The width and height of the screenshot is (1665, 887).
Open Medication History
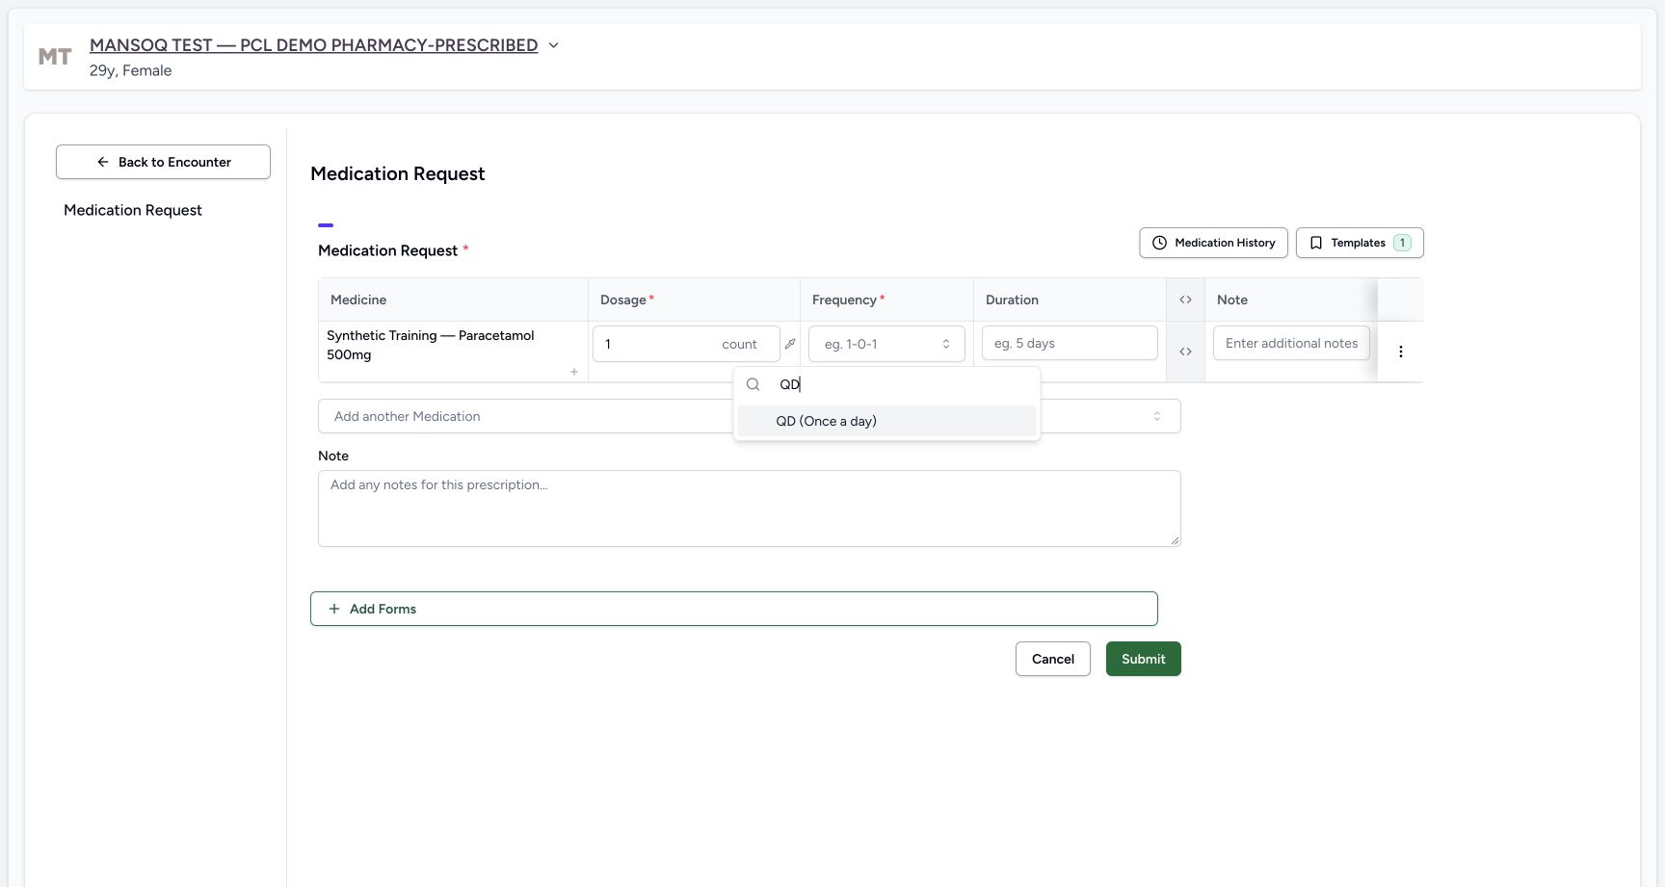[1213, 243]
